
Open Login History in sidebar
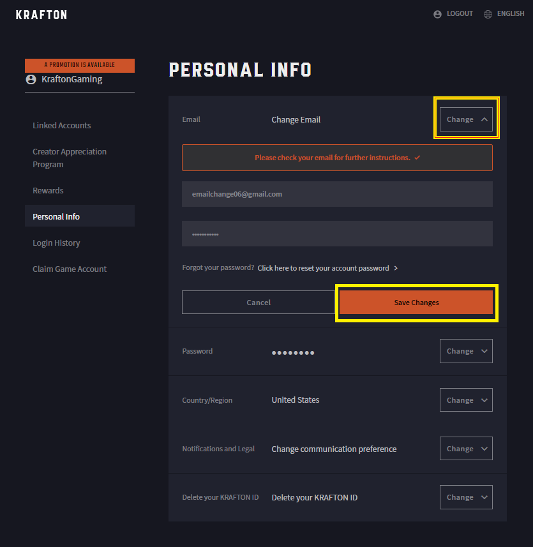pyautogui.click(x=56, y=243)
